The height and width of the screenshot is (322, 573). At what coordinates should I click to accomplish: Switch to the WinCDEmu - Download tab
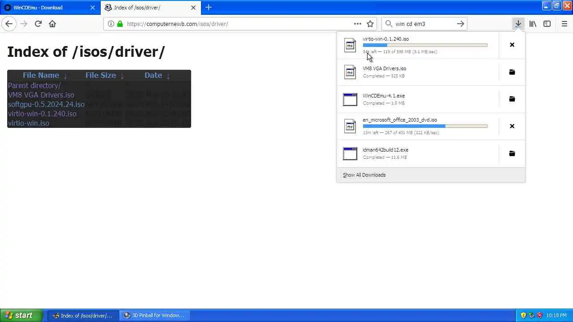click(49, 8)
